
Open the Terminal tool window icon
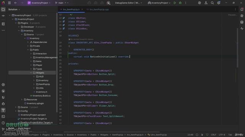pos(3,116)
